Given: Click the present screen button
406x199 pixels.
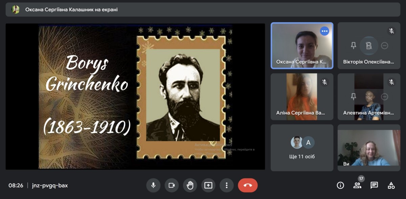Looking at the screenshot, I should pos(208,185).
